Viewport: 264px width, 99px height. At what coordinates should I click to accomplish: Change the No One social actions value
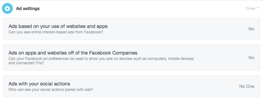(247, 87)
